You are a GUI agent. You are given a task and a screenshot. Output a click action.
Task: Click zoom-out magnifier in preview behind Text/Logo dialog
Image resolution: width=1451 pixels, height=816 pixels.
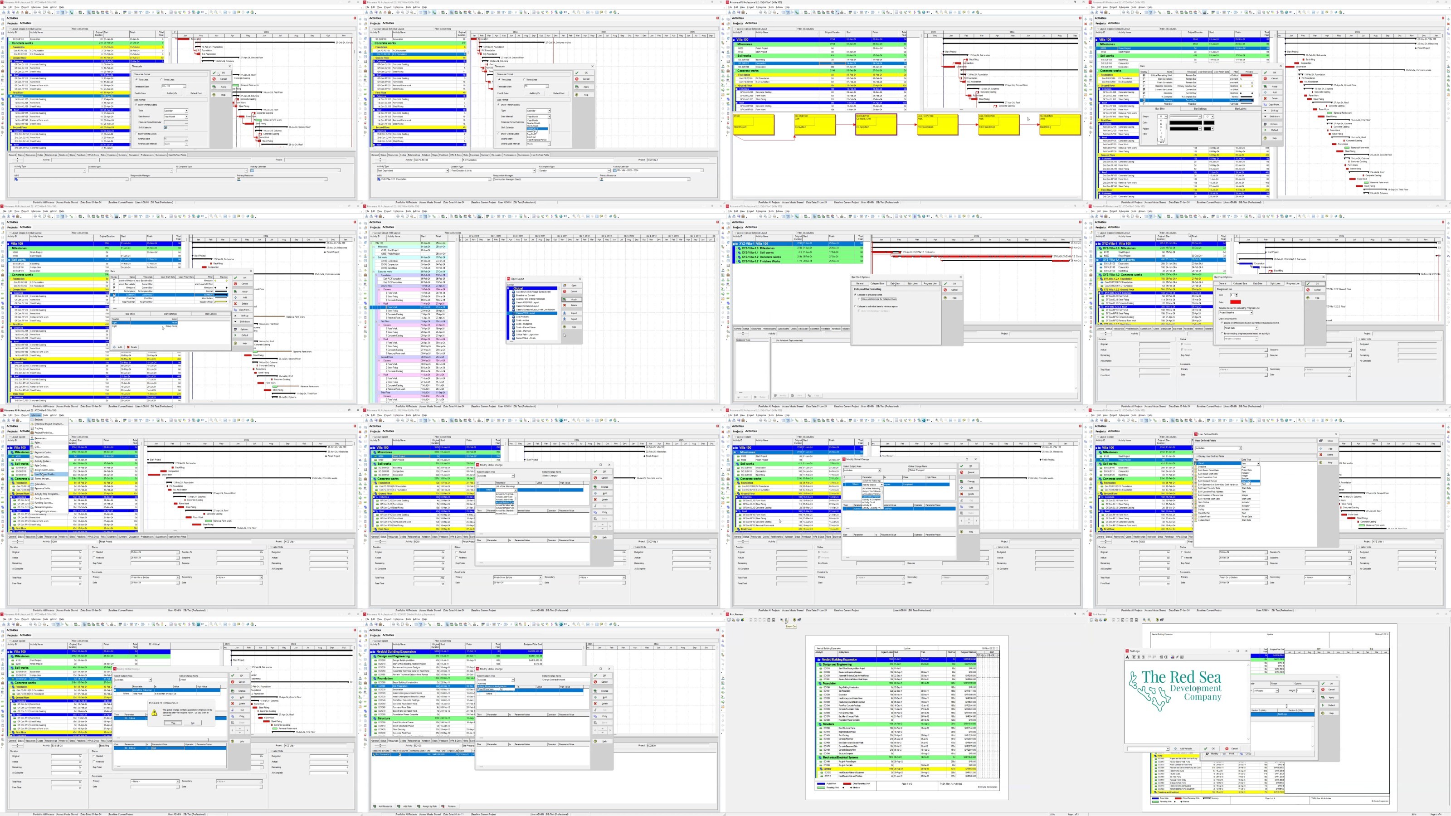[1148, 620]
